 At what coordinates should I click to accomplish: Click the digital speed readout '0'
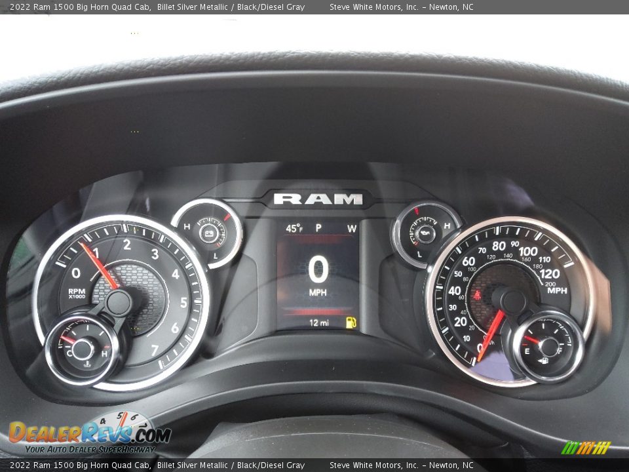(318, 269)
